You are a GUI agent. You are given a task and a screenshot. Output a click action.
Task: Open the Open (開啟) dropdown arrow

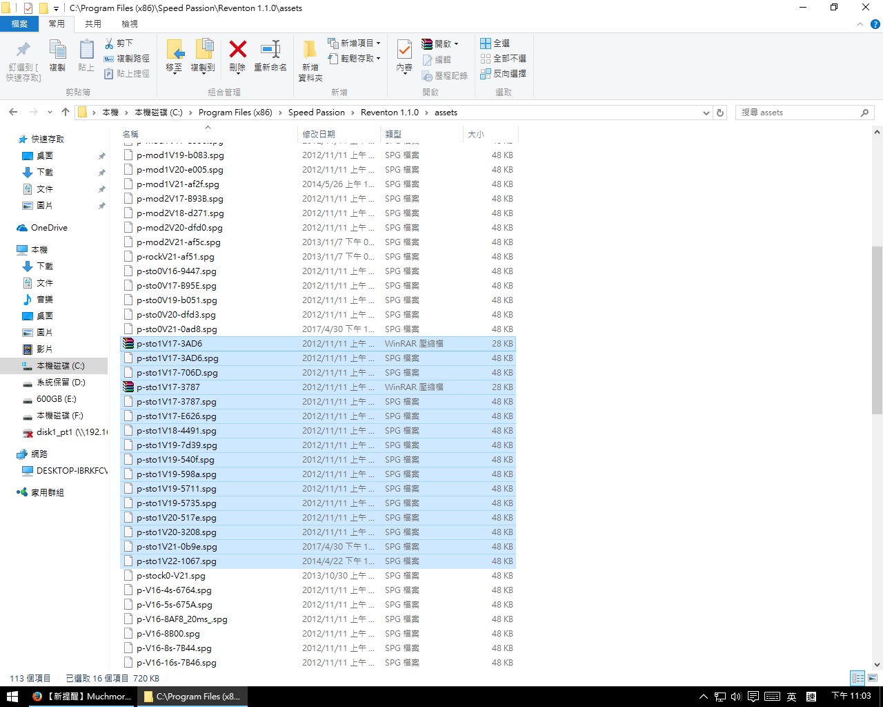(x=456, y=44)
